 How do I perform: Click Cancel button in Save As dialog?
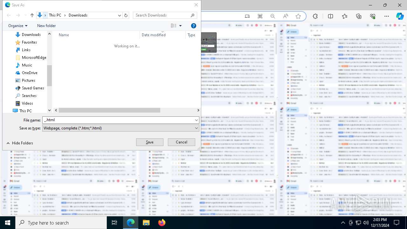pyautogui.click(x=182, y=142)
